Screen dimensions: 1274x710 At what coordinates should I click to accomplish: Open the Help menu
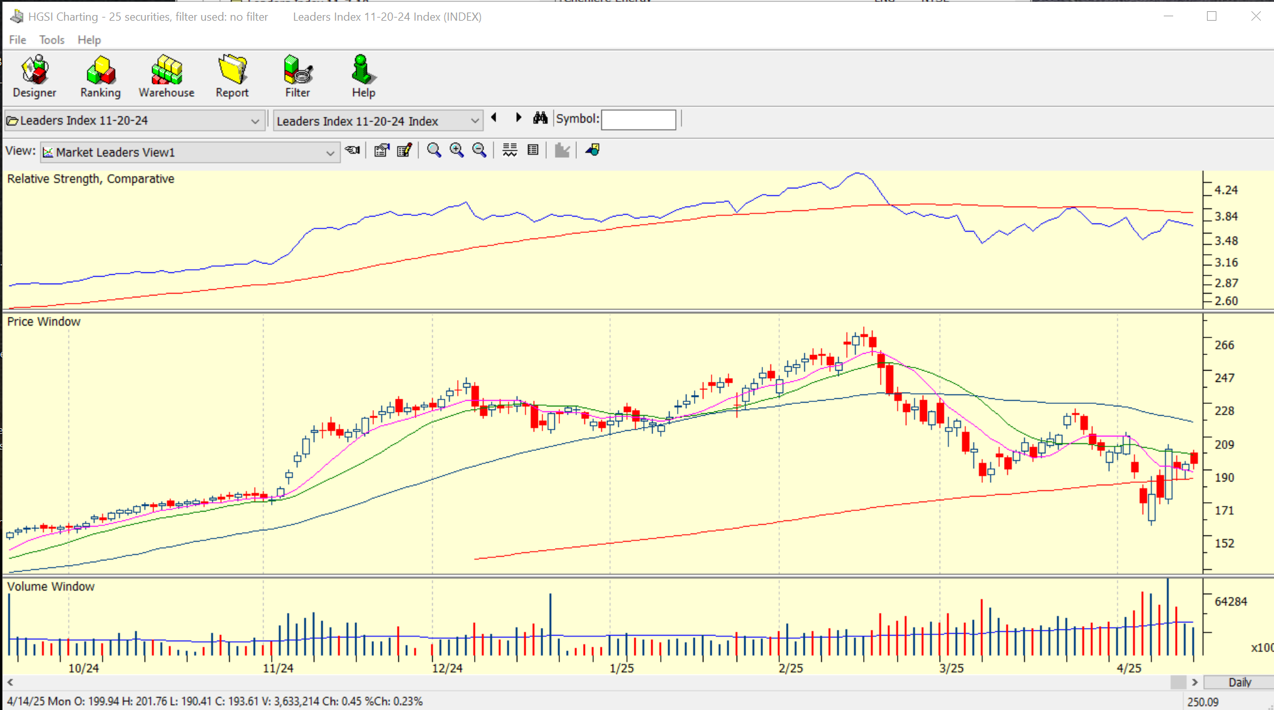pyautogui.click(x=89, y=39)
